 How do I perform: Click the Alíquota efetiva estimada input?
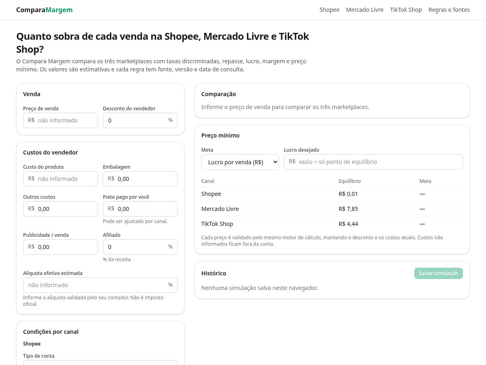100,285
